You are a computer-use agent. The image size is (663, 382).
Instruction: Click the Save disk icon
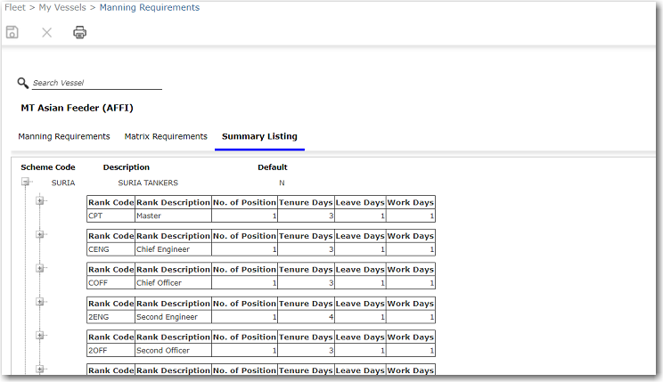[12, 33]
